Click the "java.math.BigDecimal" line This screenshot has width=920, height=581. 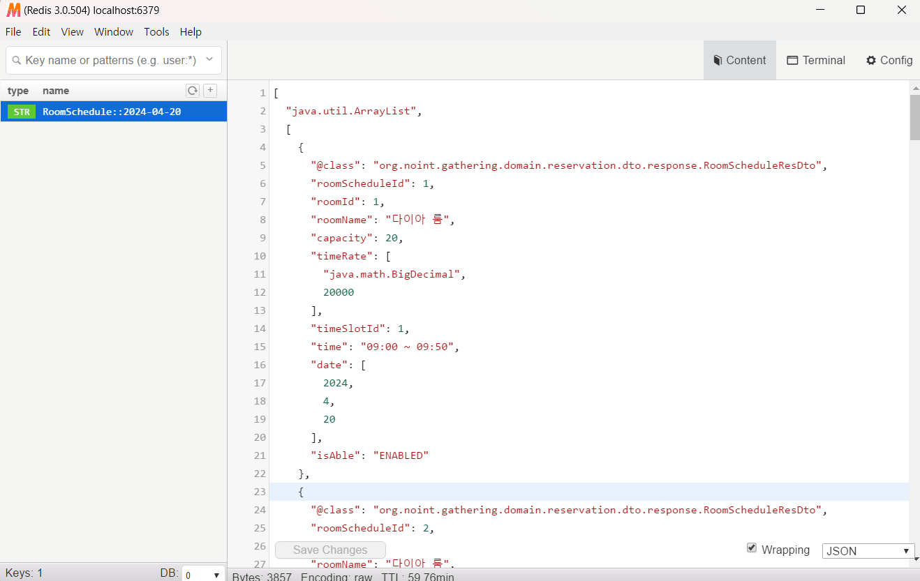pos(394,274)
